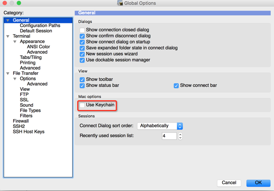Click the Cancel button

pos(229,183)
